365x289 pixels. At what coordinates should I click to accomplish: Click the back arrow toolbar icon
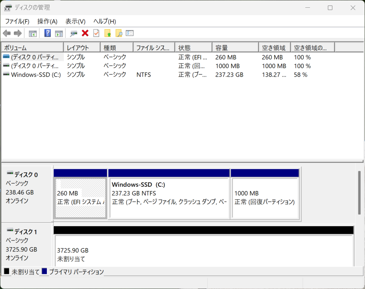coord(7,33)
